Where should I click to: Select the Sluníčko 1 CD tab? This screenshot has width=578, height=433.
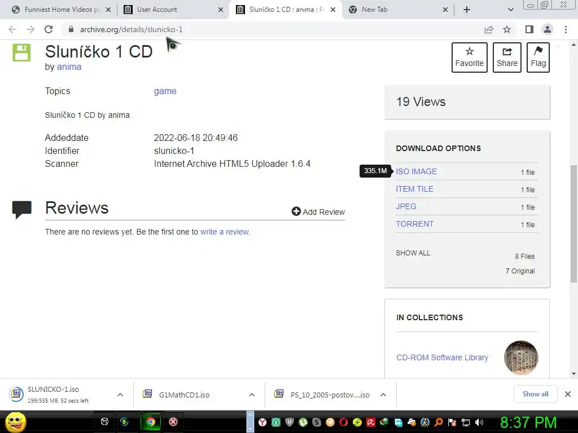[286, 10]
